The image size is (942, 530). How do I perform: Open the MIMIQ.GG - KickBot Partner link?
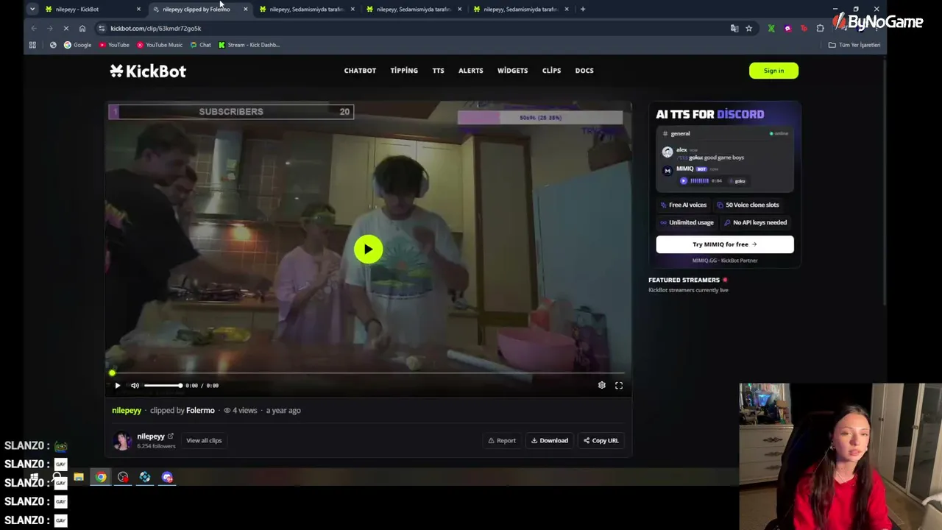click(725, 261)
